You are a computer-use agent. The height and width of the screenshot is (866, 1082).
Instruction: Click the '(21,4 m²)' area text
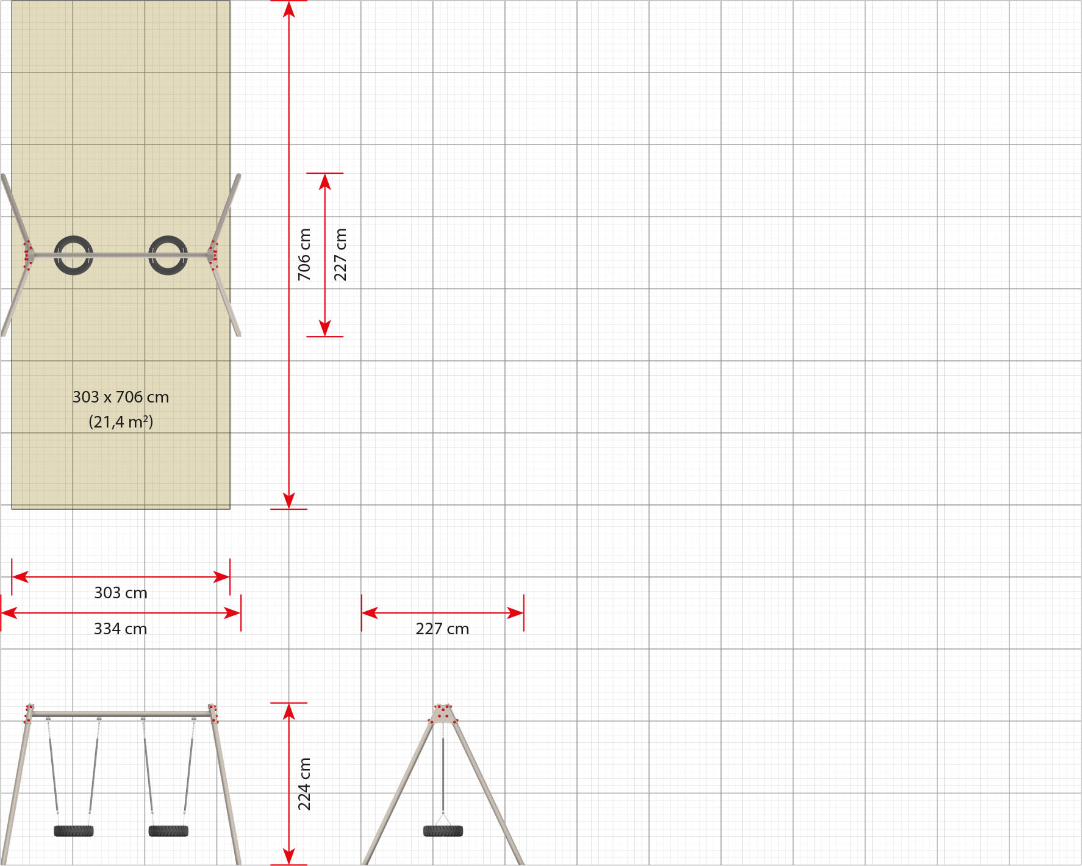tap(121, 421)
